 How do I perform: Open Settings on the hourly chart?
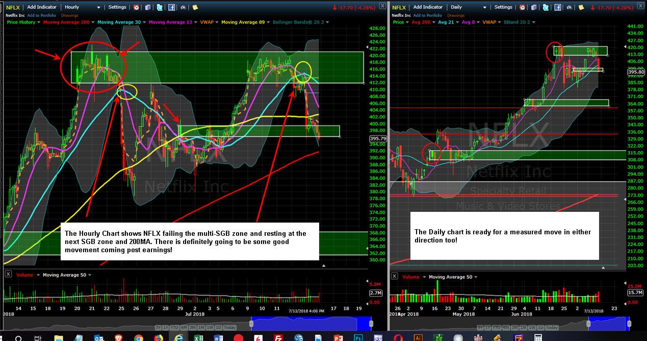(118, 7)
